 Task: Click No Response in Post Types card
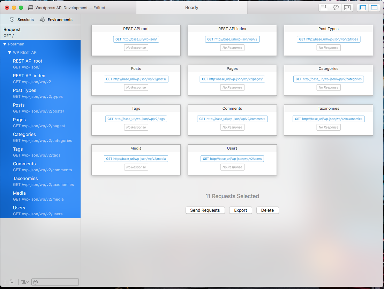[x=329, y=48]
